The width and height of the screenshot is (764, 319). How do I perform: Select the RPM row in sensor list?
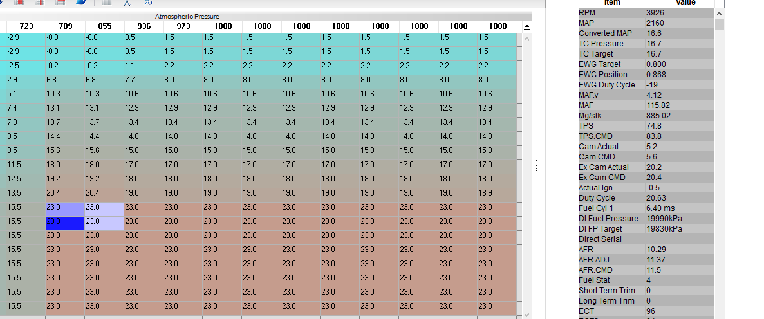point(646,13)
